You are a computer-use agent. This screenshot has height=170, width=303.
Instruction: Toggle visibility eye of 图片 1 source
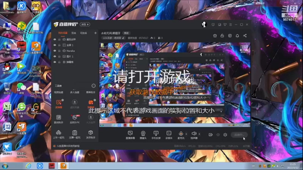pos(55,56)
